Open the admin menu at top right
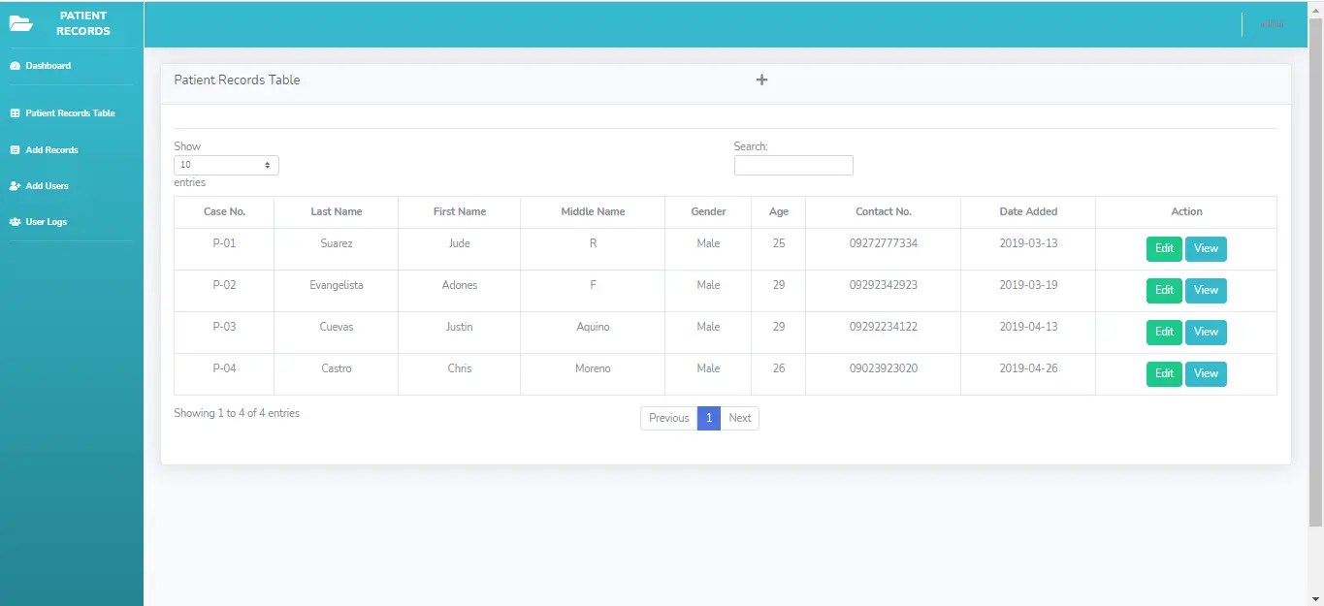 click(x=1272, y=23)
